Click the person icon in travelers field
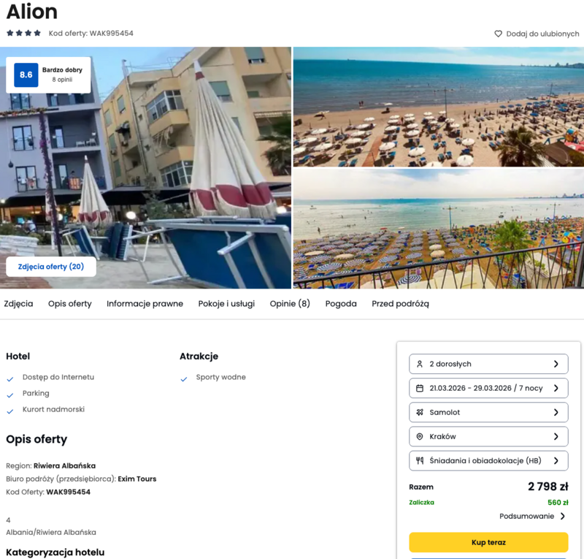The image size is (584, 559). click(419, 364)
